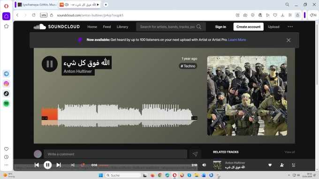Click the soundcloud.com URL address field

[90, 15]
